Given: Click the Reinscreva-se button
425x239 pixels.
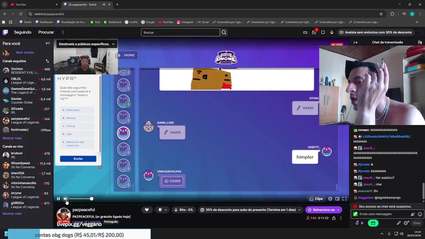Looking at the screenshot, I should [321, 210].
